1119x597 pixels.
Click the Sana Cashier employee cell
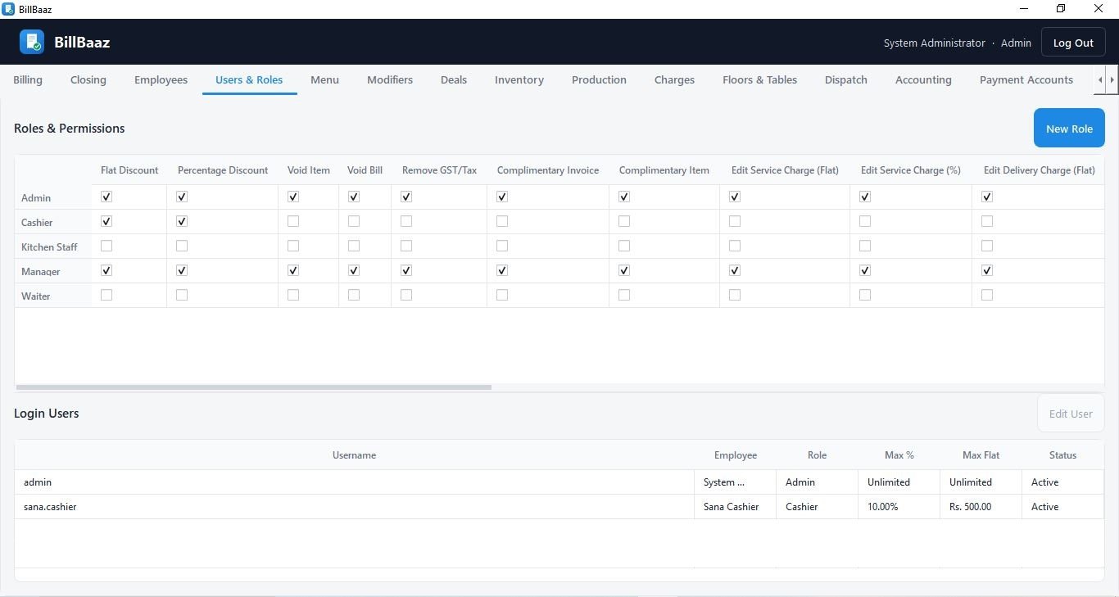pyautogui.click(x=735, y=507)
